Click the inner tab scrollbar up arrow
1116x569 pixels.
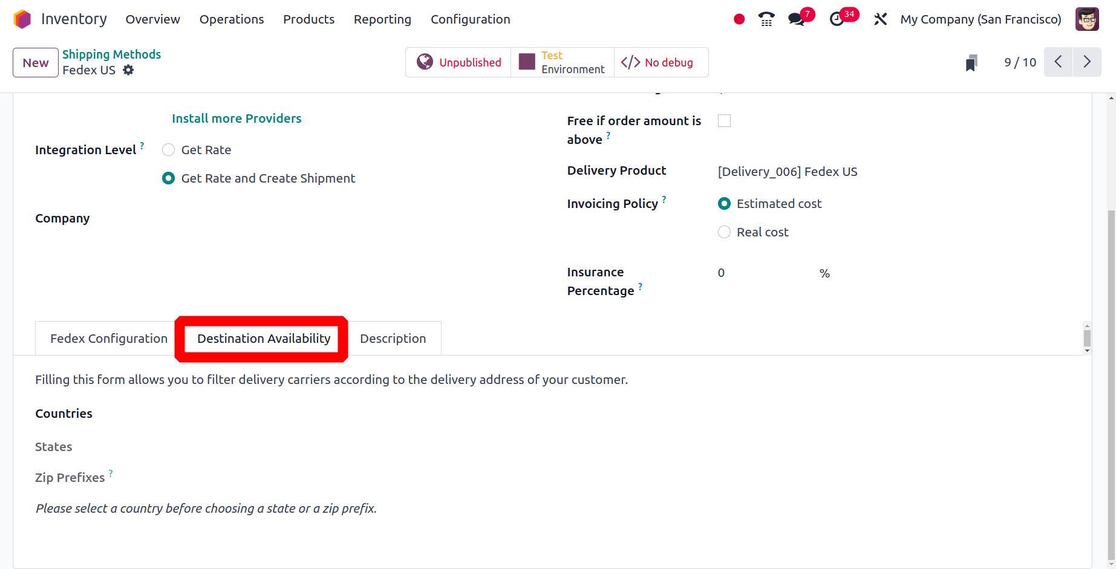click(1087, 326)
